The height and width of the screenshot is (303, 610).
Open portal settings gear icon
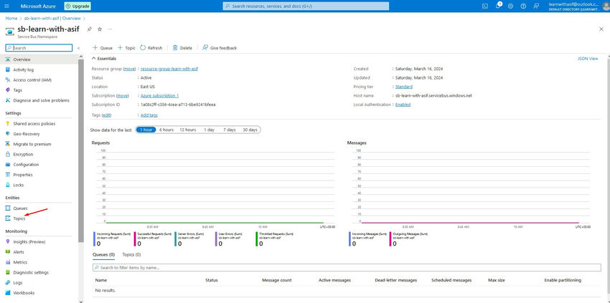coord(511,6)
